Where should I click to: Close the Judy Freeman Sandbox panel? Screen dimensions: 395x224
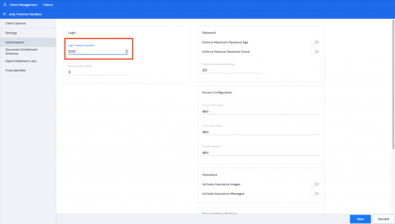tap(4, 14)
